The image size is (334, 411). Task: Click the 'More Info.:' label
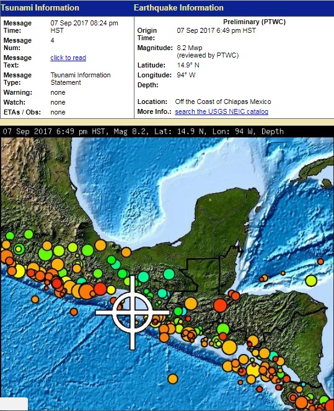coord(154,111)
